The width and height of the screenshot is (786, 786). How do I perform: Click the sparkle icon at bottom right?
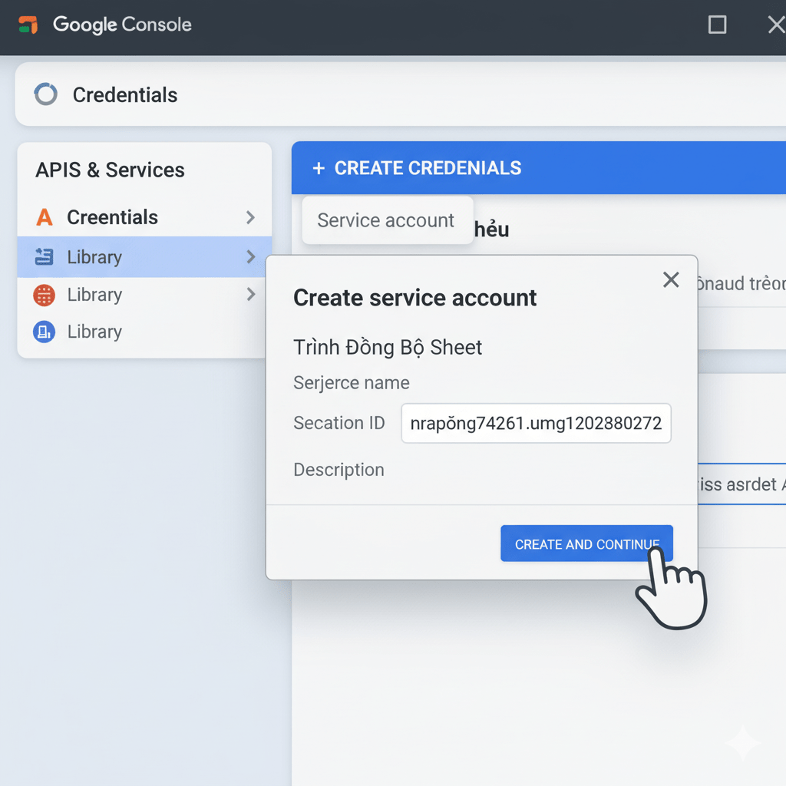tap(741, 742)
